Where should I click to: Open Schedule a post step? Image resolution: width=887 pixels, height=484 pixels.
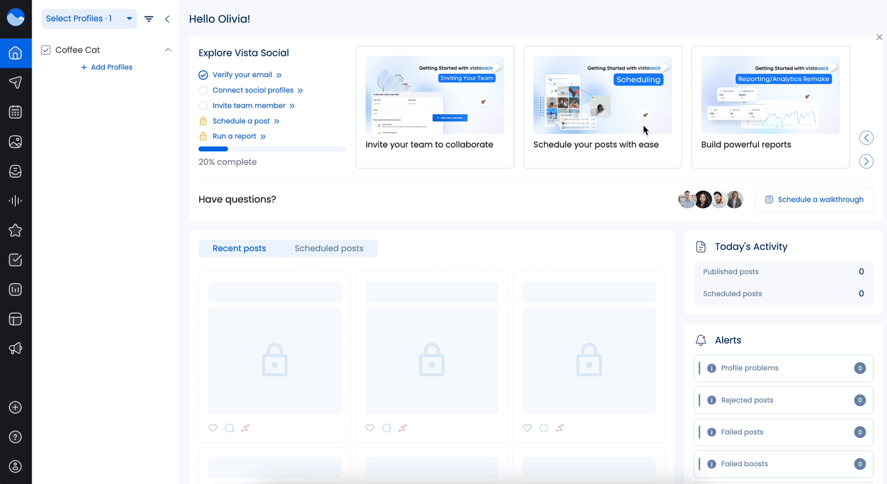246,121
